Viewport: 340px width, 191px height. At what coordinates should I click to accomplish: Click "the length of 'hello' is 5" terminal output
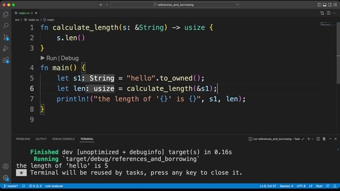pyautogui.click(x=62, y=166)
